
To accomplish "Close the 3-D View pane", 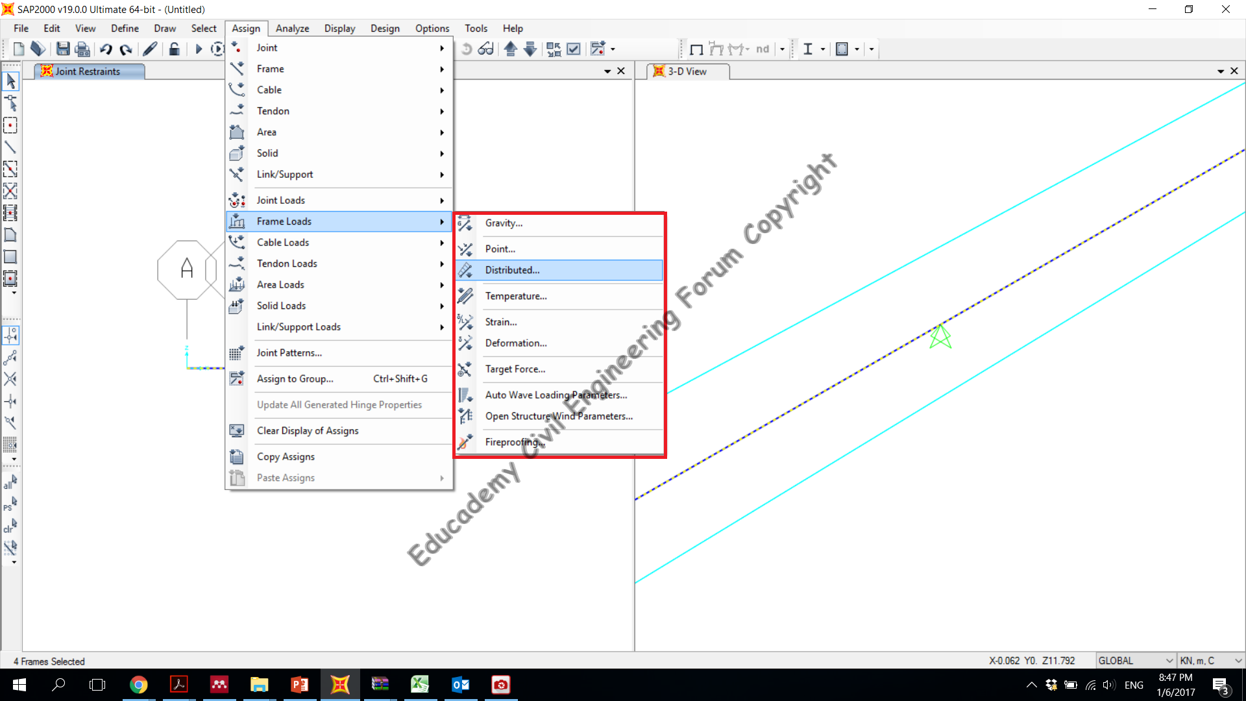I will pos(1234,71).
